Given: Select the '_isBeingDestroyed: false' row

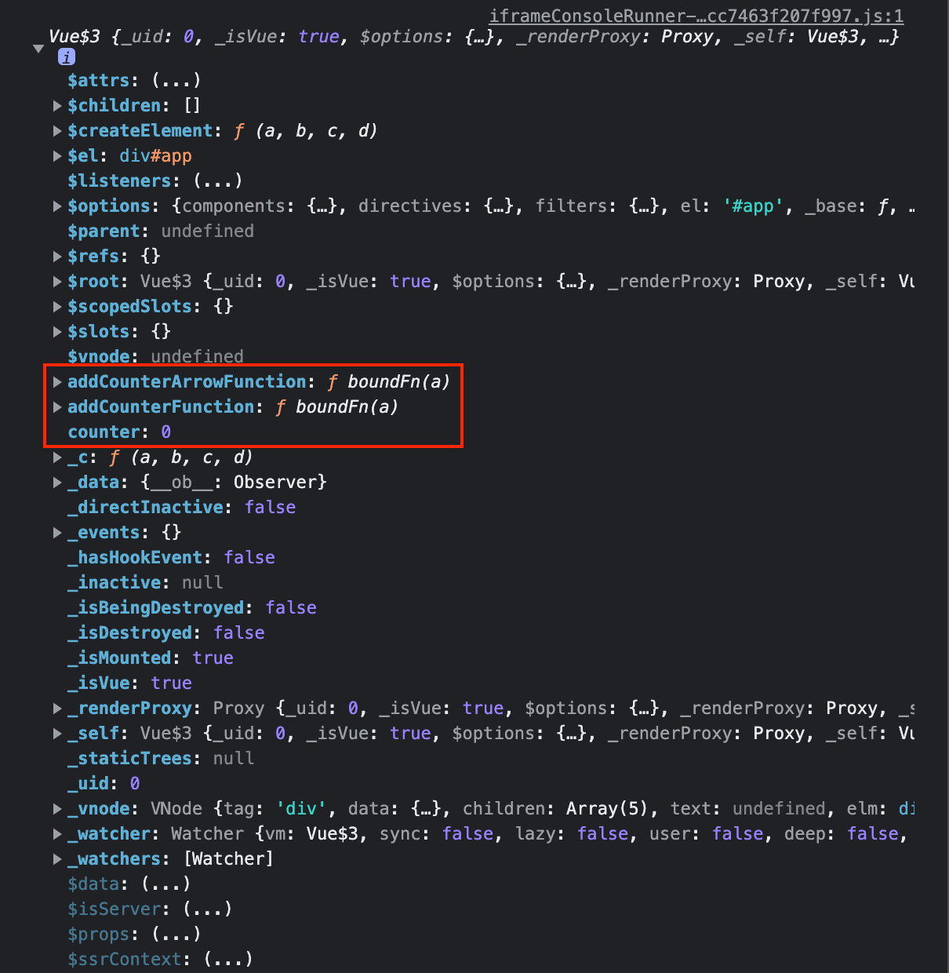Looking at the screenshot, I should (x=192, y=607).
